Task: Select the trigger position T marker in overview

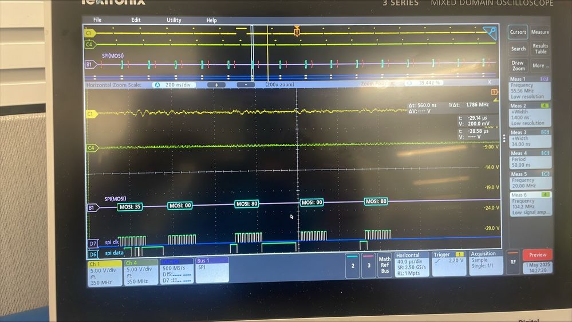Action: [297, 32]
